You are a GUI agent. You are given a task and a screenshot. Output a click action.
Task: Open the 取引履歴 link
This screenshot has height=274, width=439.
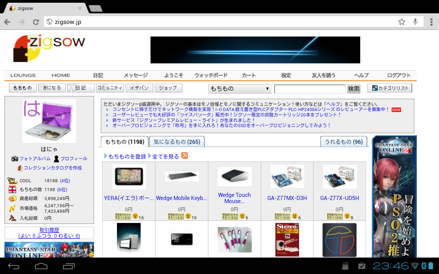49,230
